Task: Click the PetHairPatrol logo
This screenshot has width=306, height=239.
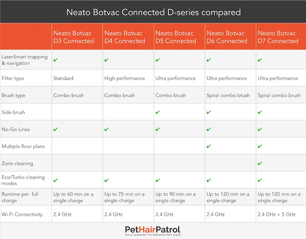Action: coord(153,231)
